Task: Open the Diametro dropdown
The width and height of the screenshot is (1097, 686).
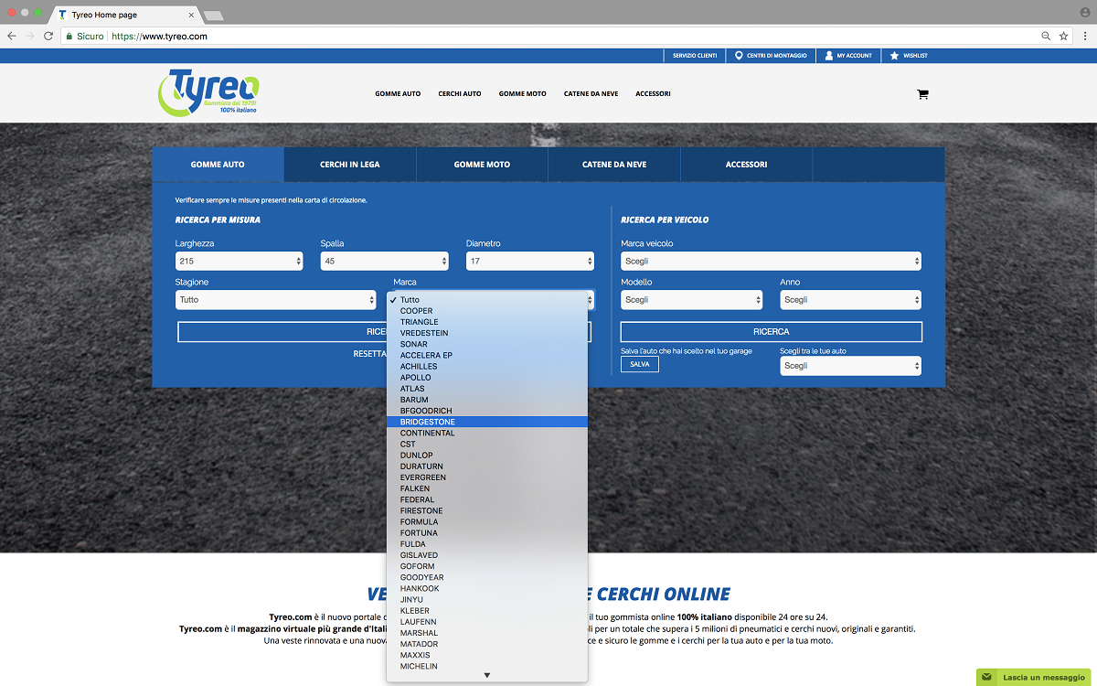Action: pyautogui.click(x=530, y=262)
